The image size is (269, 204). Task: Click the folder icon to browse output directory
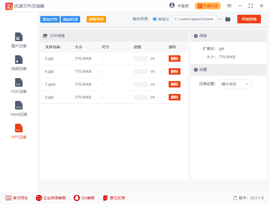228,19
